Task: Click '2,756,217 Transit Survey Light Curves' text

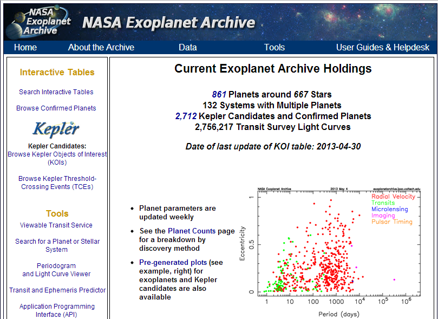Action: 273,127
